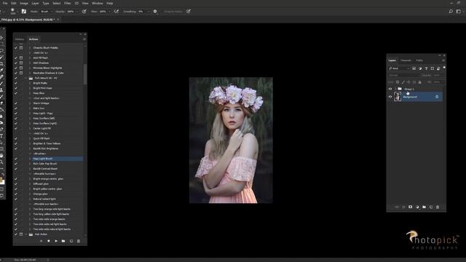Filter layers by adjustment layers icon
The image size is (466, 262).
(x=420, y=68)
